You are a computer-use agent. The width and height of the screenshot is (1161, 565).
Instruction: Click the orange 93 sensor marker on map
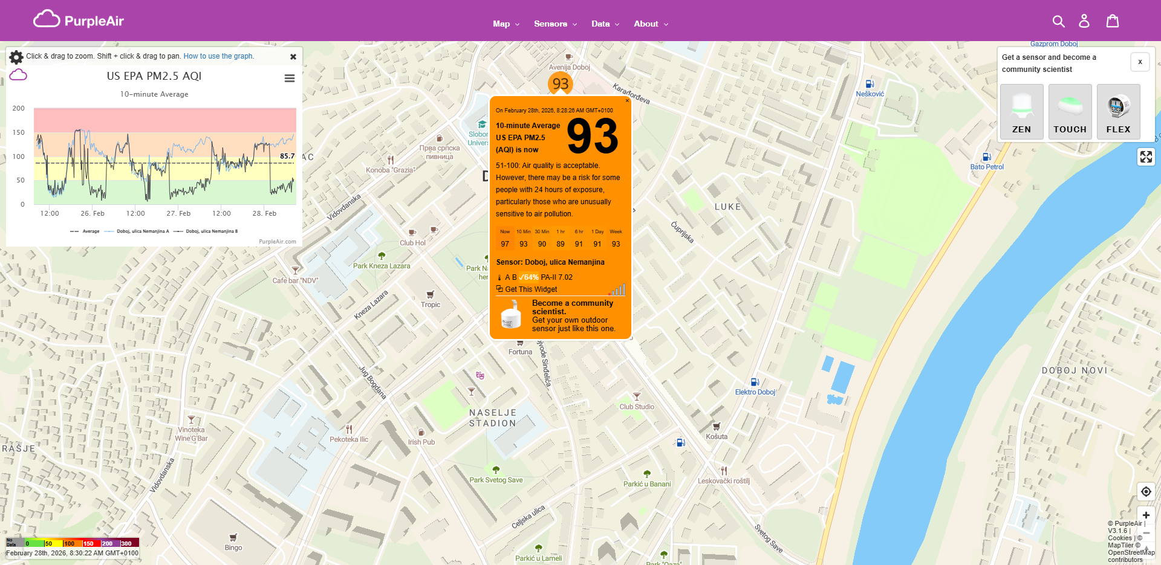pyautogui.click(x=560, y=83)
